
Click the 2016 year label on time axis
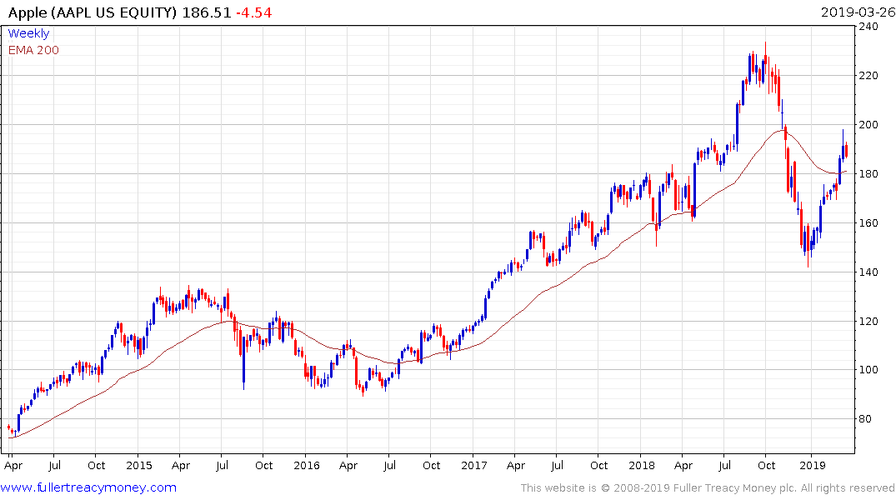pos(306,465)
